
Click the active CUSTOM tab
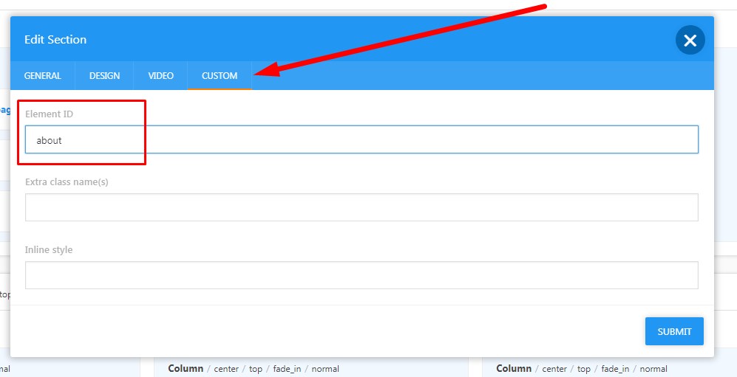[220, 75]
